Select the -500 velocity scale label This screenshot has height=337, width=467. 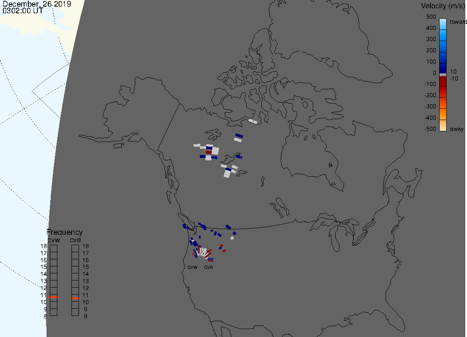(x=430, y=129)
